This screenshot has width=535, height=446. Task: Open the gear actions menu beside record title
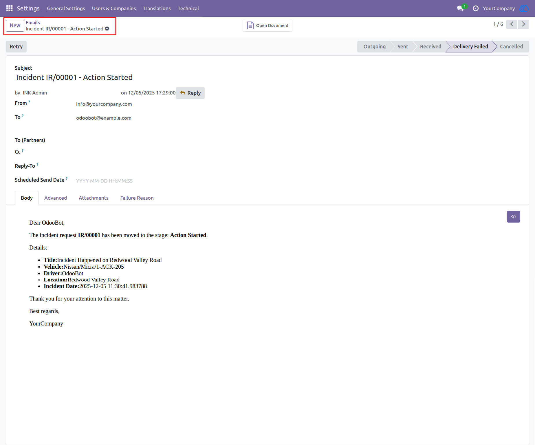[x=107, y=29]
